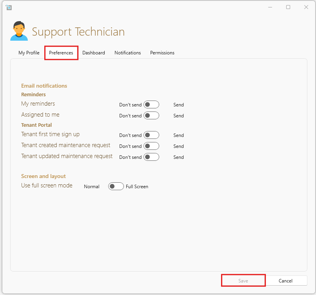Click the Use full screen mode label
The width and height of the screenshot is (316, 295).
pyautogui.click(x=47, y=185)
